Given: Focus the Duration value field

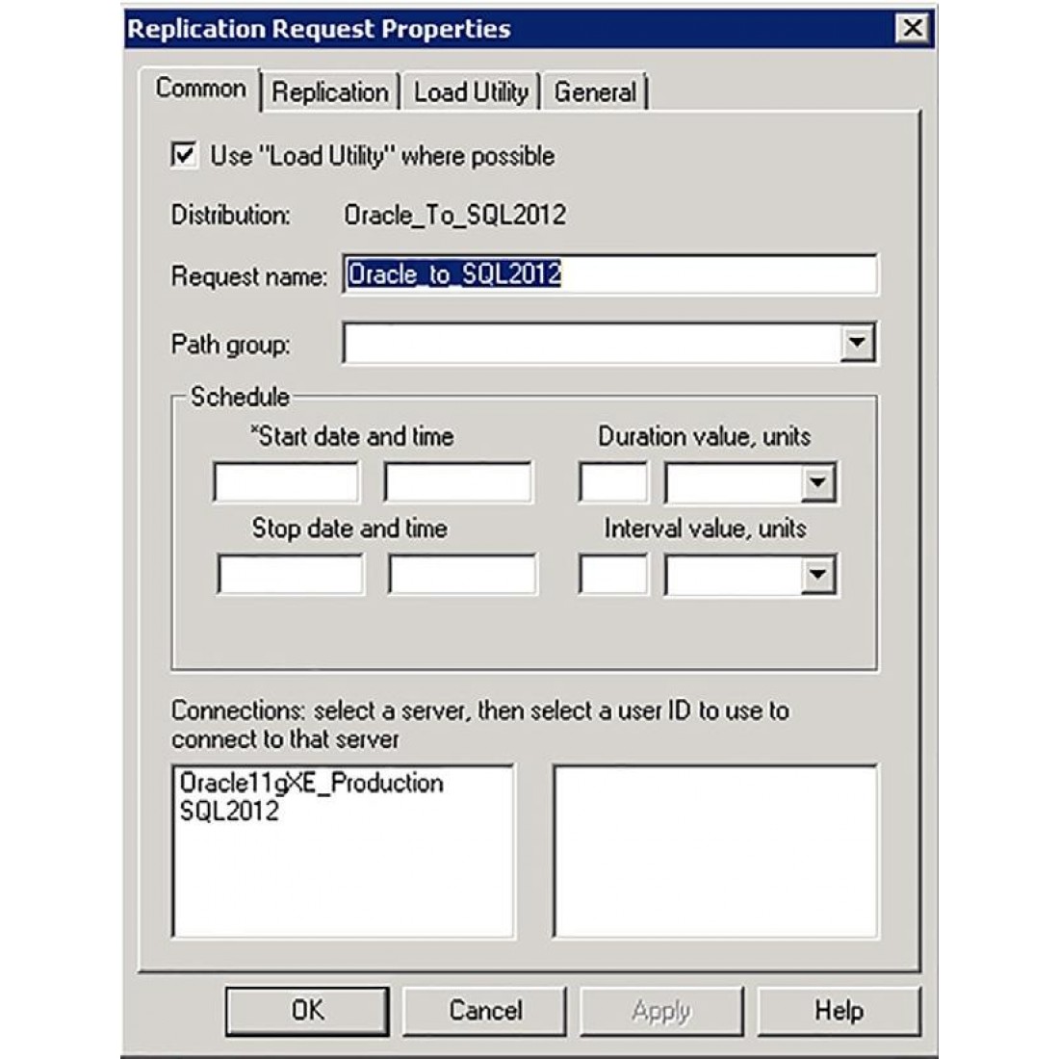Looking at the screenshot, I should pos(612,483).
